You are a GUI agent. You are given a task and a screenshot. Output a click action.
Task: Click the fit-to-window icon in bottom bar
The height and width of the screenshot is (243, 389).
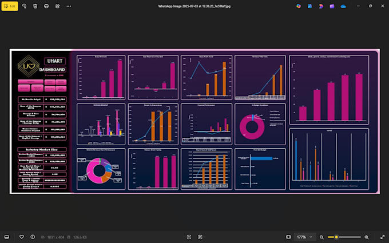pos(189,237)
